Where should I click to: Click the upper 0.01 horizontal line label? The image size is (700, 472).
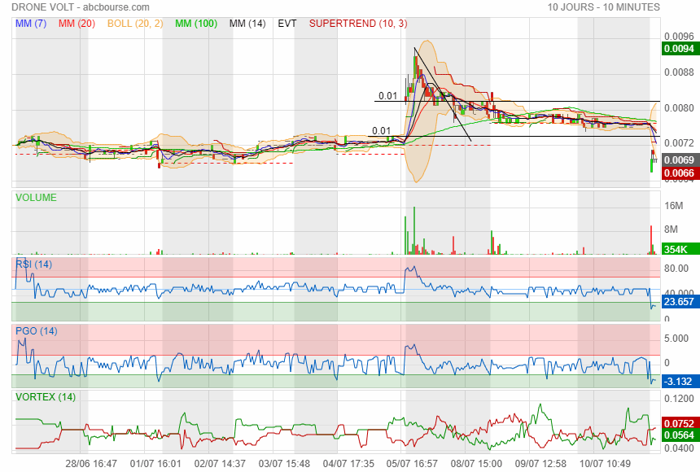click(387, 95)
